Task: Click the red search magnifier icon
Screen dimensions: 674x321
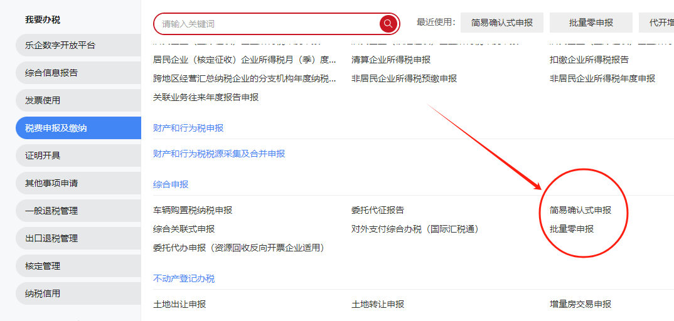Action: point(388,24)
